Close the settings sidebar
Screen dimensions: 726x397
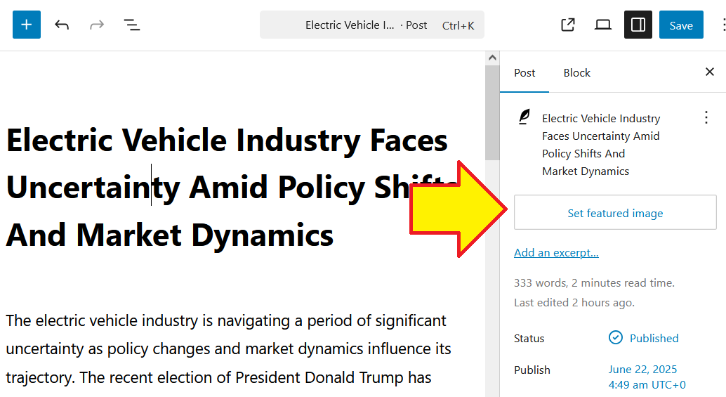point(709,72)
